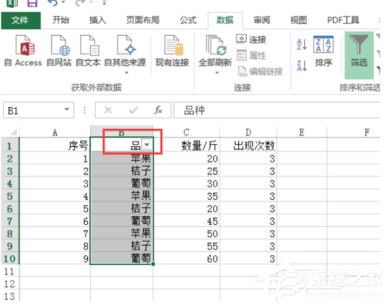Expand the 全部刷新 dropdown arrow
The image size is (389, 304).
coord(217,73)
